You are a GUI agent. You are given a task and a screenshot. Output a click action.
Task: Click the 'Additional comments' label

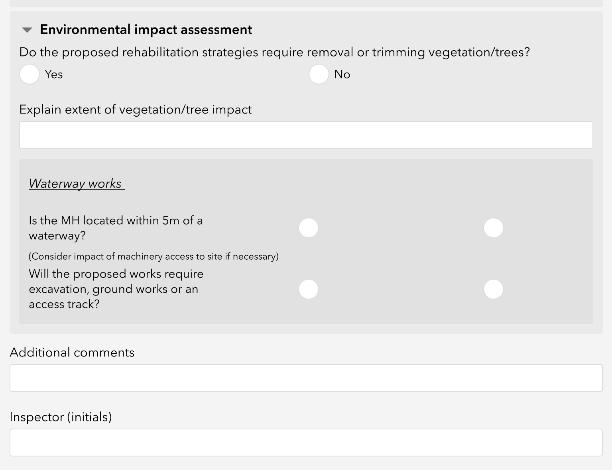click(x=72, y=352)
